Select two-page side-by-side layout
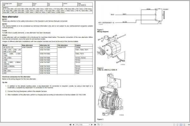The image size is (190, 126). pos(181,124)
